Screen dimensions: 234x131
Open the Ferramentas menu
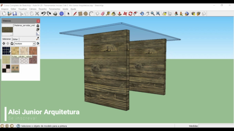coord(54,9)
